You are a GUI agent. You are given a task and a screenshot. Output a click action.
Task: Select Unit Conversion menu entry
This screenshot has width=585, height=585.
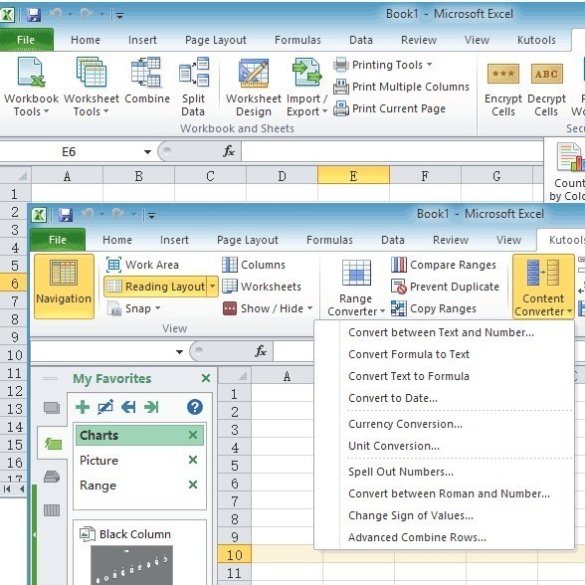tap(444, 446)
